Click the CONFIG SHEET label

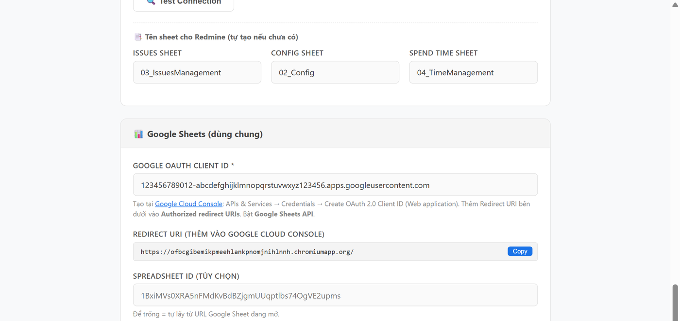coord(297,53)
